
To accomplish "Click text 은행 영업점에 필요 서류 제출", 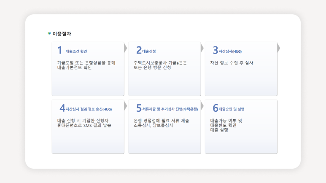I will coord(161,121).
